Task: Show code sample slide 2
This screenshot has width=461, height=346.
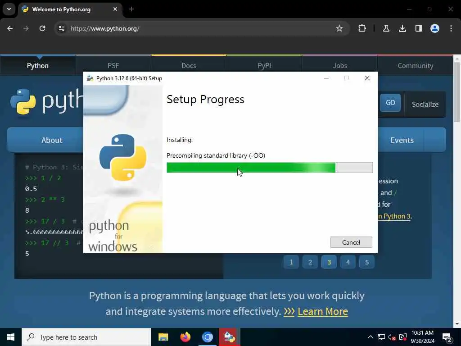Action: [310, 262]
